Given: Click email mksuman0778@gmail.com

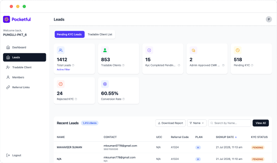Looking at the screenshot, I should coord(120,146).
